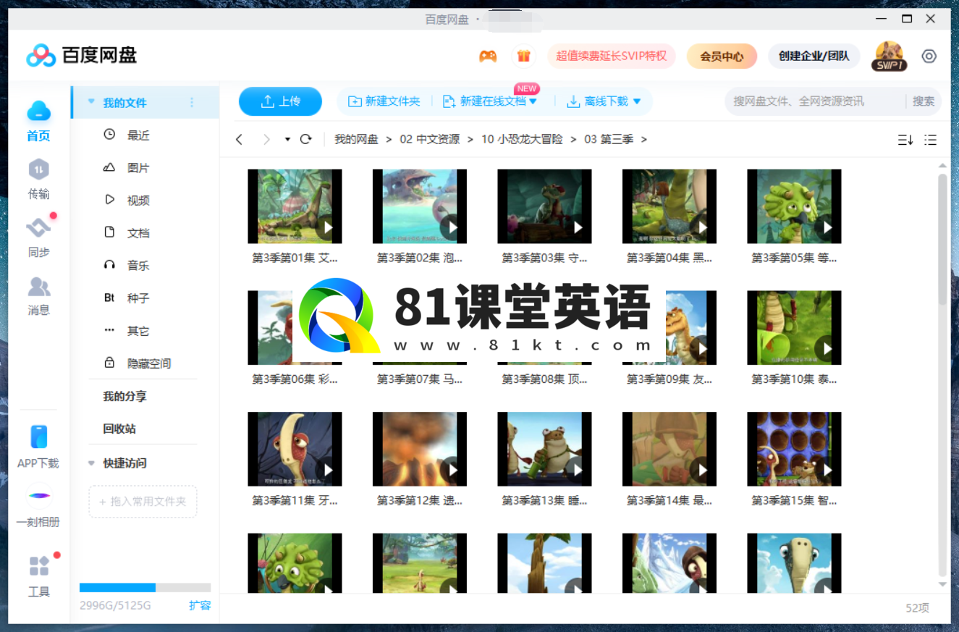Screen dimensions: 959x632
Task: Click 创建企业/团队 button
Action: click(814, 56)
